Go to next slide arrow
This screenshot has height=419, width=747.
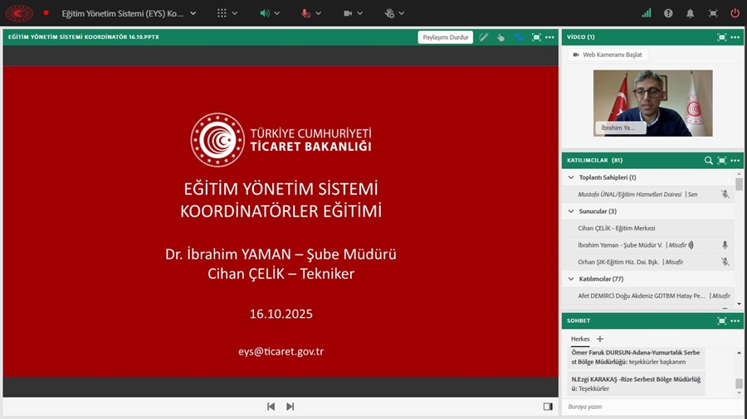coord(290,407)
